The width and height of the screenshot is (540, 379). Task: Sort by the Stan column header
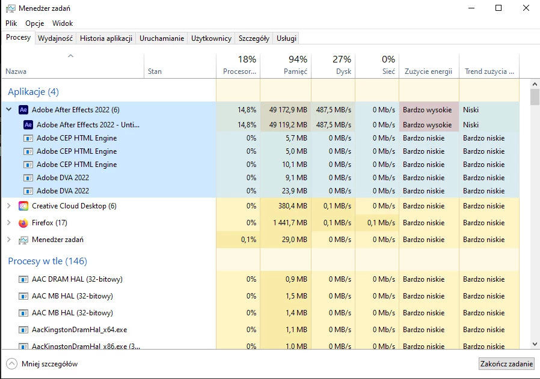[180, 66]
